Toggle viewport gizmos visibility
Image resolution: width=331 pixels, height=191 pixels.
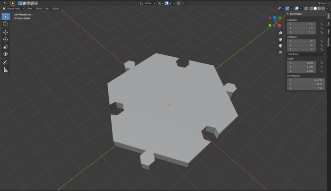click(x=287, y=9)
